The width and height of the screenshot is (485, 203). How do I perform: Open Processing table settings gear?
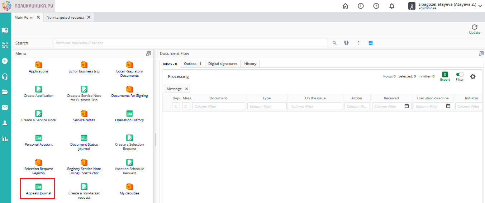(x=473, y=76)
